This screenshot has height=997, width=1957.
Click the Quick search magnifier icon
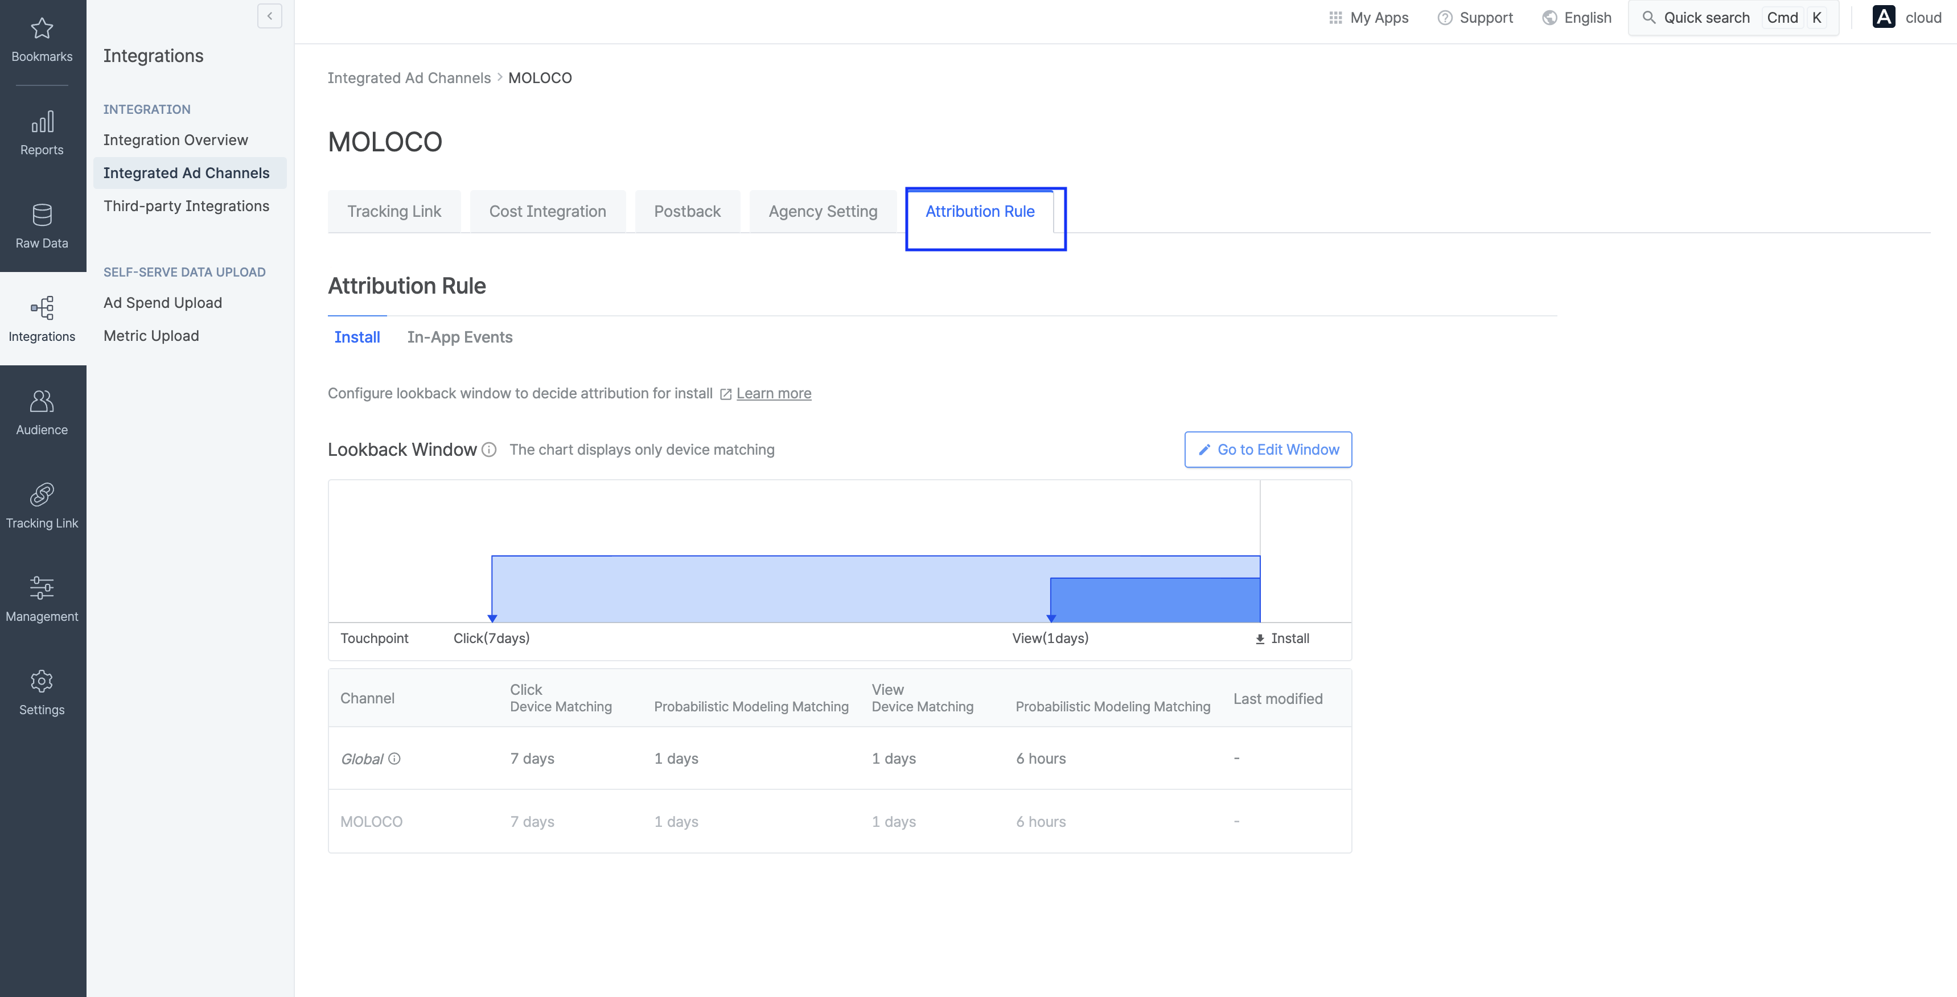[x=1648, y=18]
